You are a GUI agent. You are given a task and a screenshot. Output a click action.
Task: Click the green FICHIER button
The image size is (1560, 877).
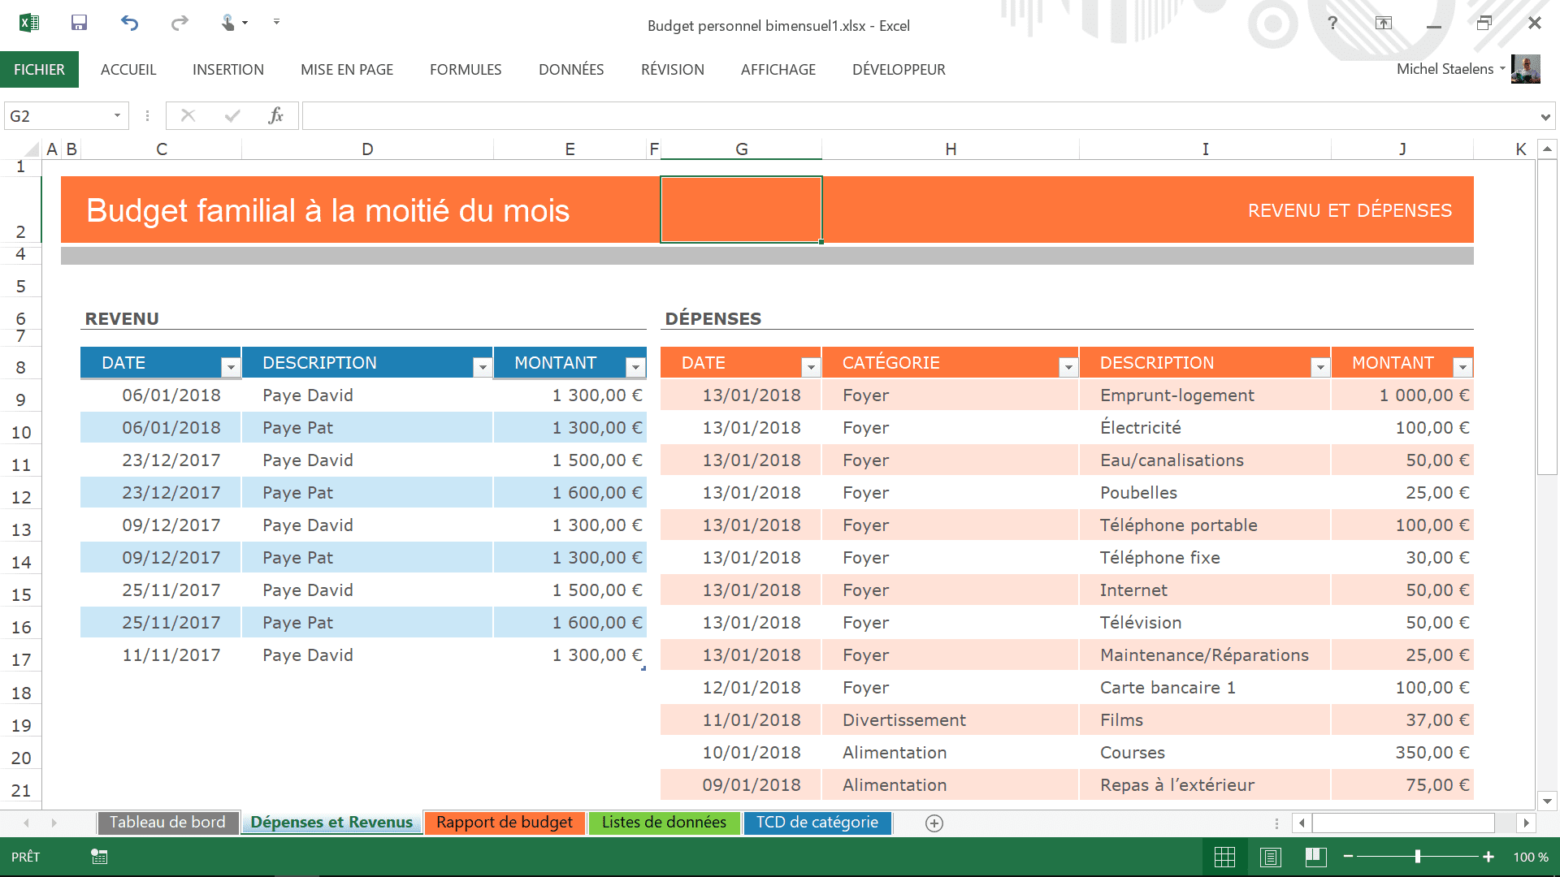[39, 70]
